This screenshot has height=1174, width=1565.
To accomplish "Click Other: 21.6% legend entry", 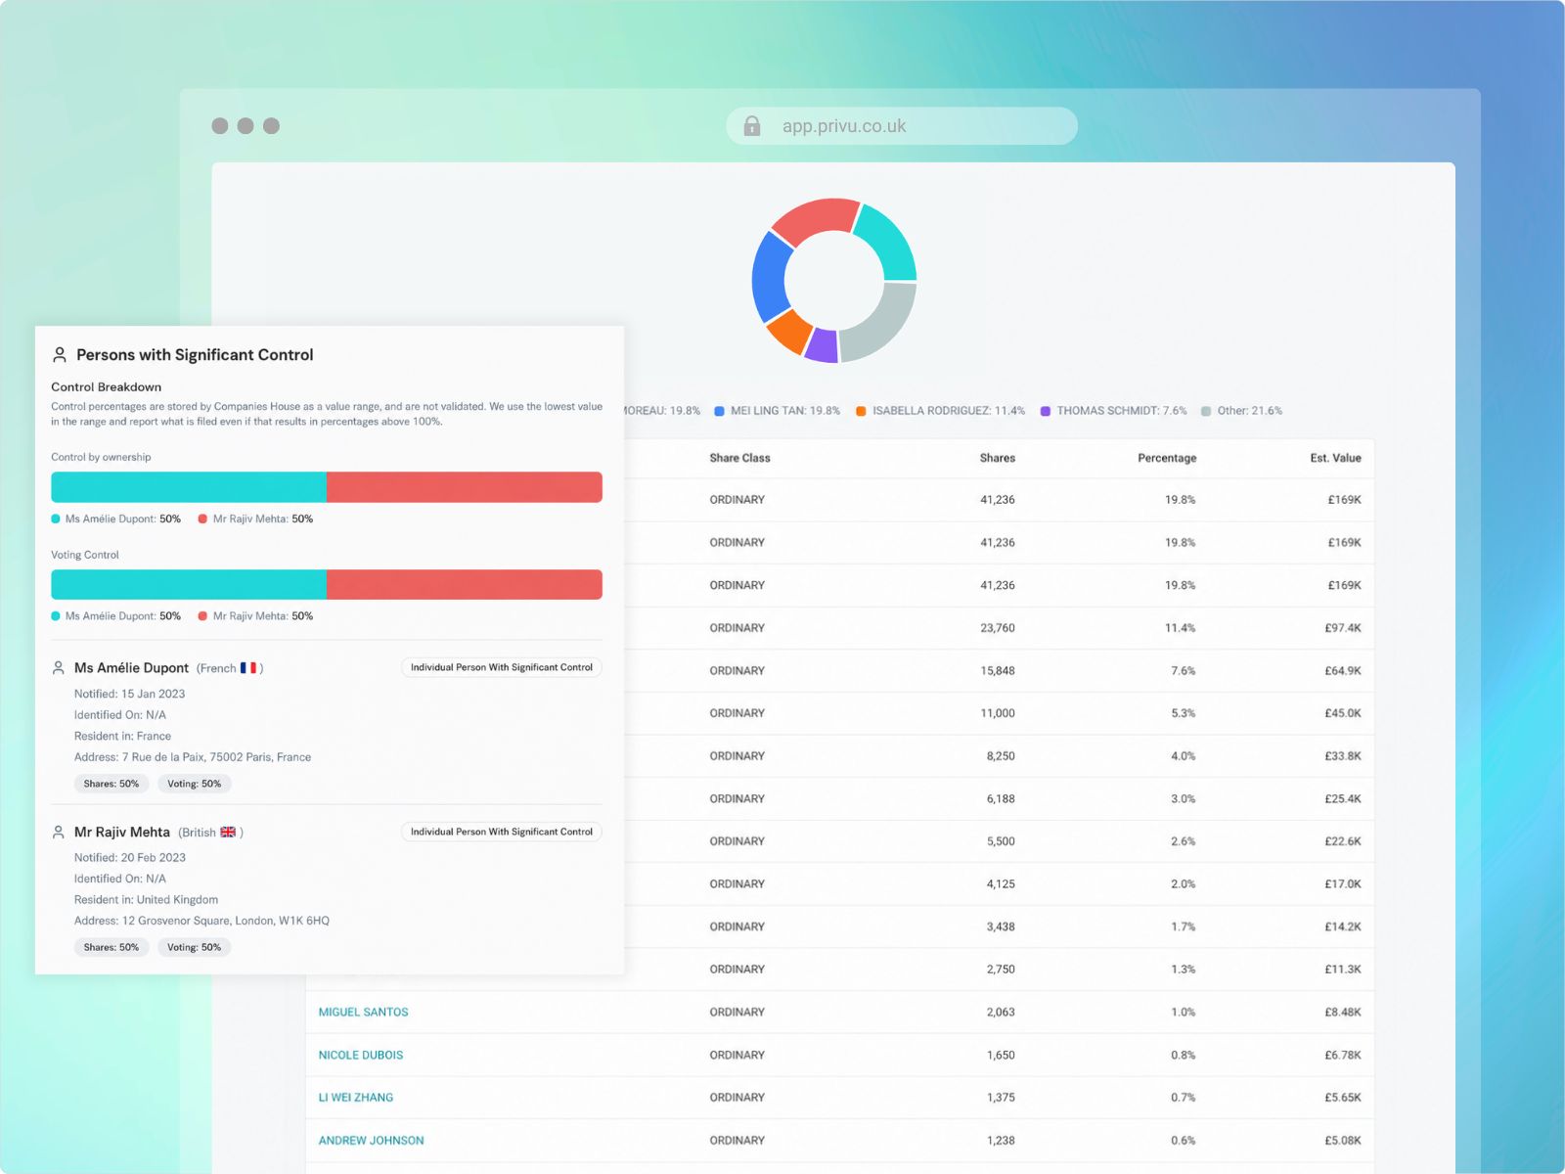I will (1241, 411).
